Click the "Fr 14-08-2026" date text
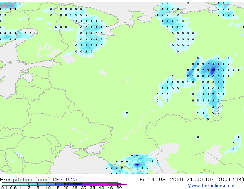244x189 pixels. [x=161, y=180]
